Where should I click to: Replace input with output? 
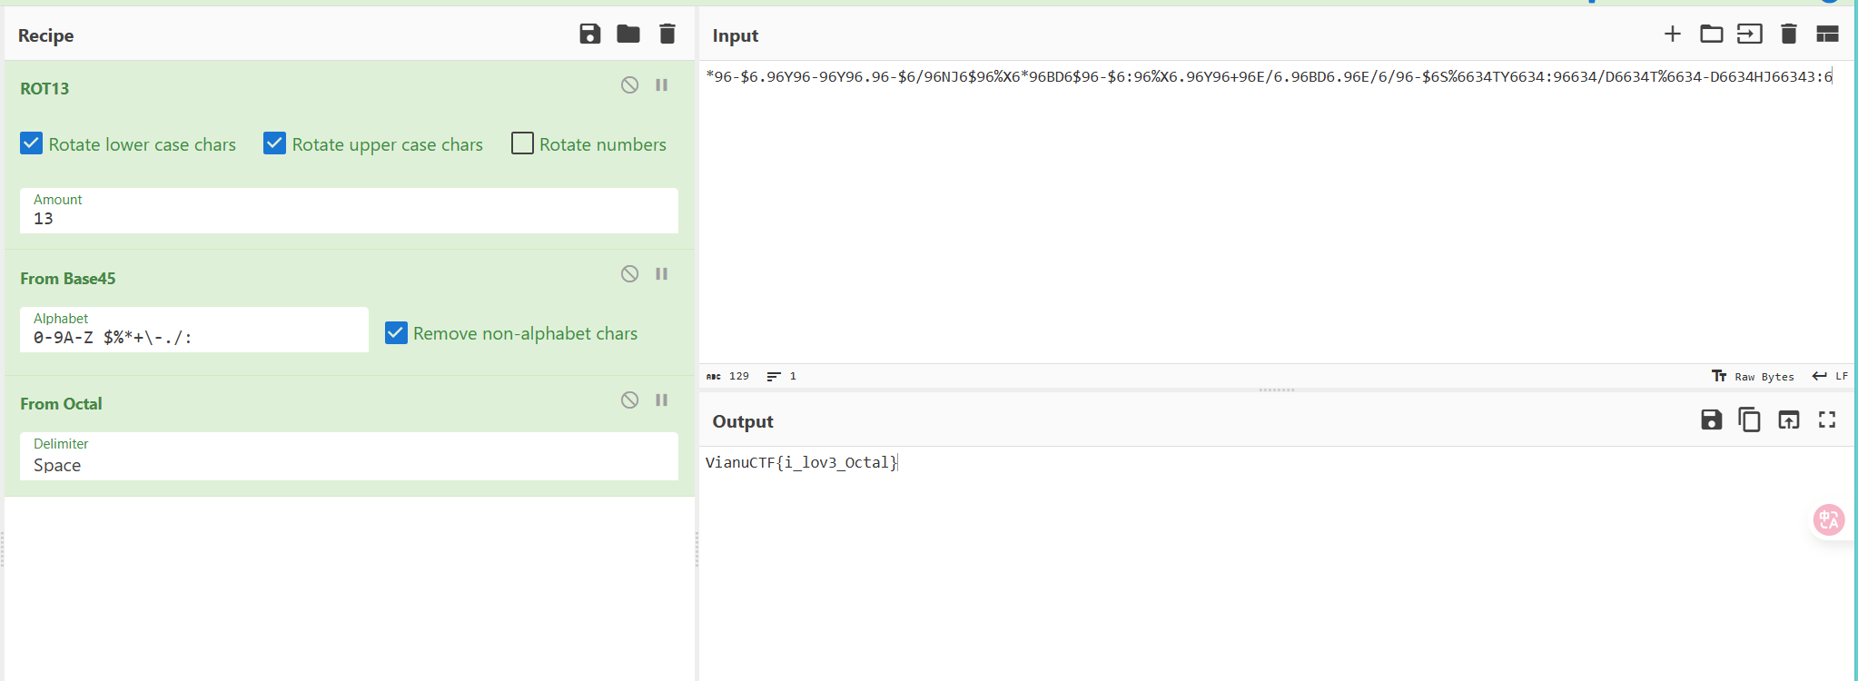[x=1788, y=419]
